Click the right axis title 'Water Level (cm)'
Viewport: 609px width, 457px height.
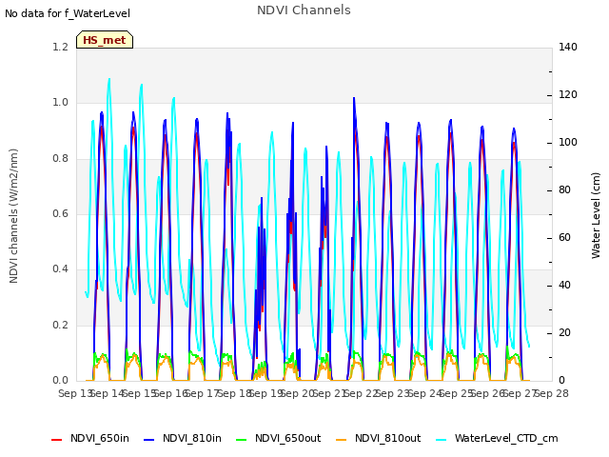tap(596, 216)
